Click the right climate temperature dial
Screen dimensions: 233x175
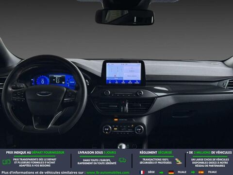pos(139,130)
